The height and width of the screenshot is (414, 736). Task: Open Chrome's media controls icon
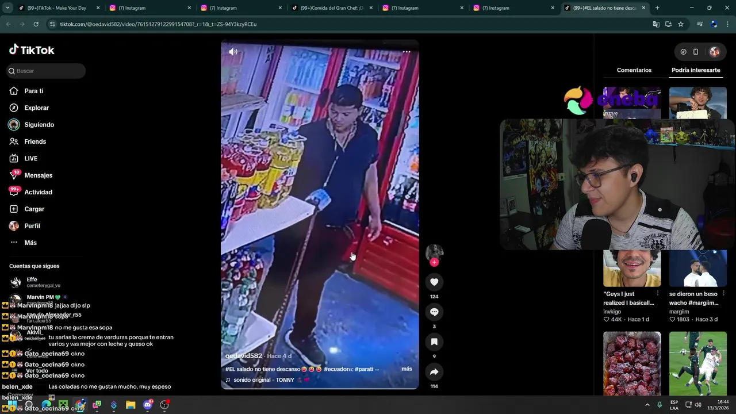(x=700, y=24)
